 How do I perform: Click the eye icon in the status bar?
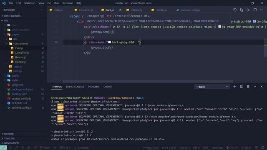55,147
